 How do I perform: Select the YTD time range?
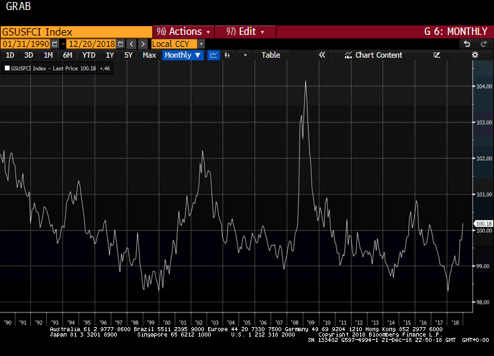[89, 55]
